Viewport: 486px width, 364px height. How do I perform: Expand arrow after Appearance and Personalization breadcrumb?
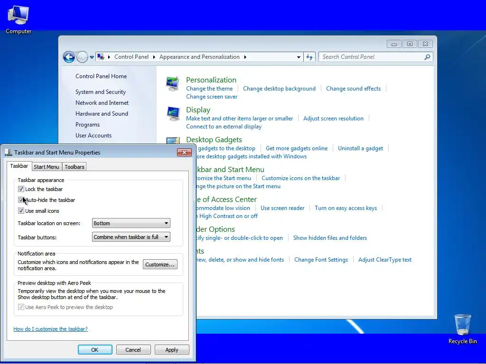(x=245, y=57)
